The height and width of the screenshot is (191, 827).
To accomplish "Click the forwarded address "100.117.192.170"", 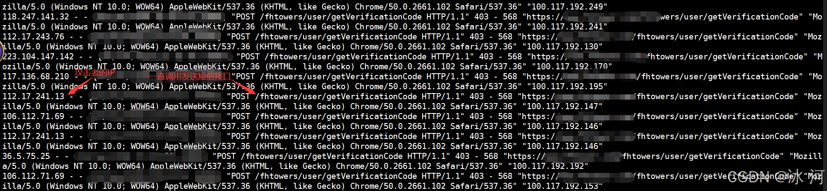I will (572, 67).
